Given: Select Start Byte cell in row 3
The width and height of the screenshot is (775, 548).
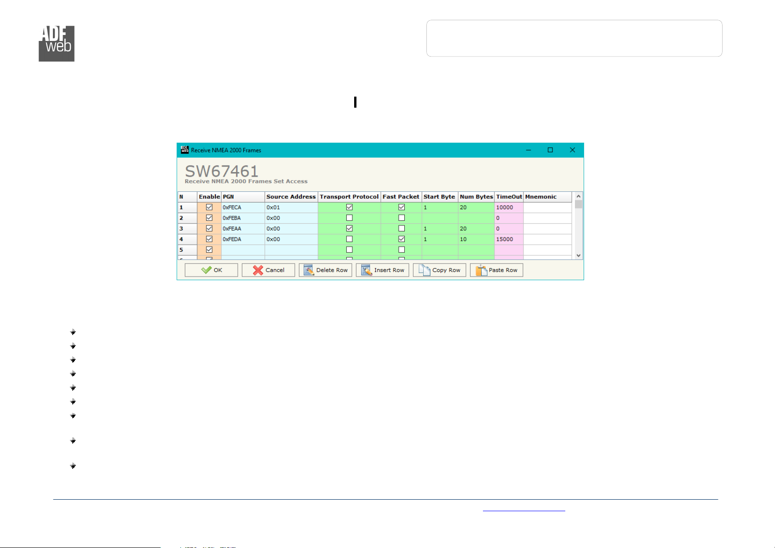Looking at the screenshot, I should coord(440,229).
